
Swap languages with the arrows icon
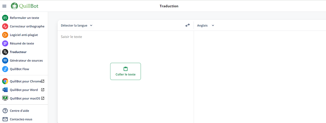(188, 25)
